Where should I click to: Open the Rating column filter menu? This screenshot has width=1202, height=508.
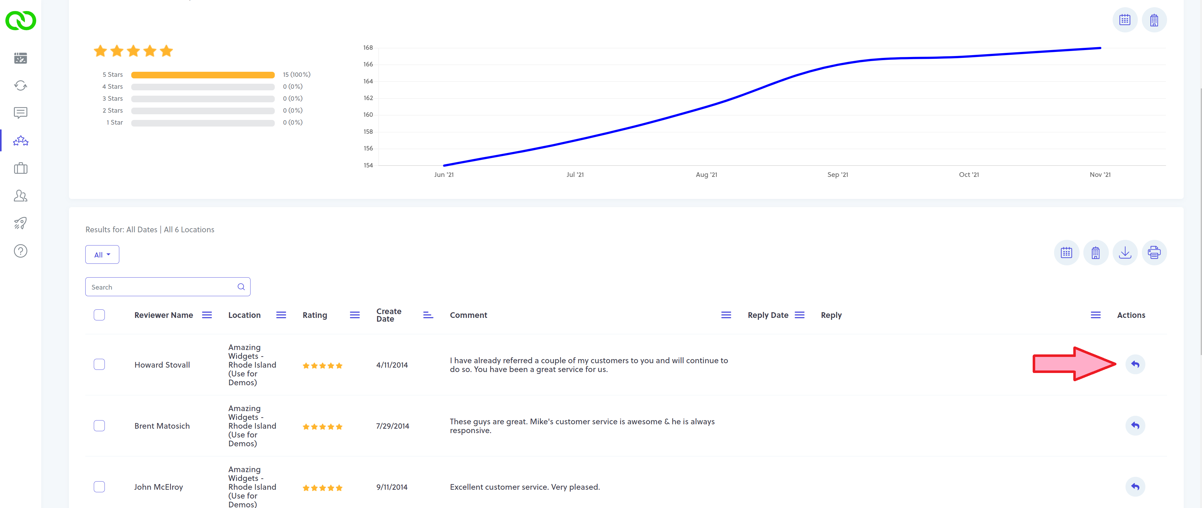click(x=355, y=315)
